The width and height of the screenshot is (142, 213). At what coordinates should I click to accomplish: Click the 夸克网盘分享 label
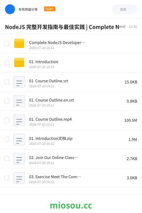(x=28, y=9)
